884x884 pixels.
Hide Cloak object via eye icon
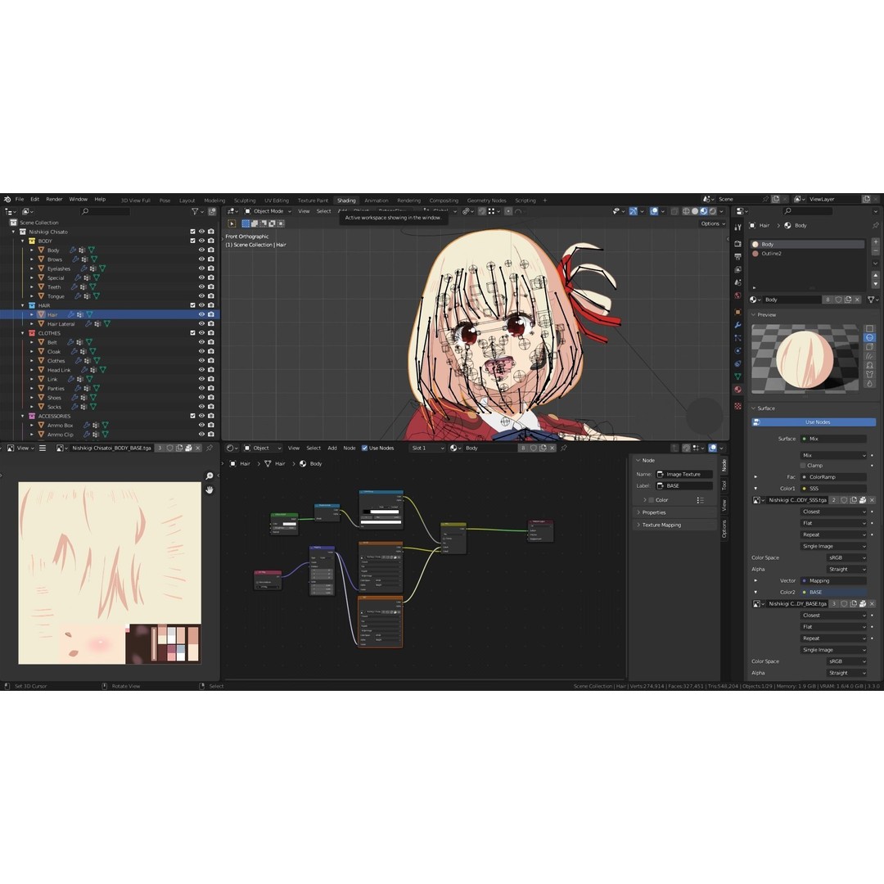(201, 352)
